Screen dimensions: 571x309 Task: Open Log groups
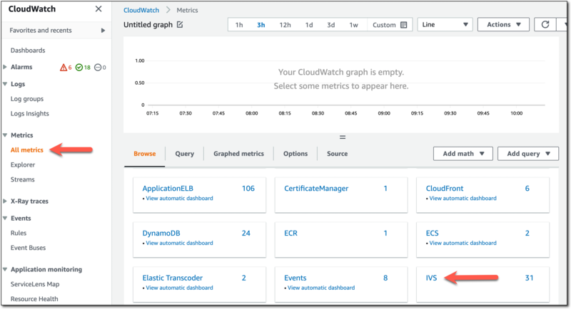(27, 99)
